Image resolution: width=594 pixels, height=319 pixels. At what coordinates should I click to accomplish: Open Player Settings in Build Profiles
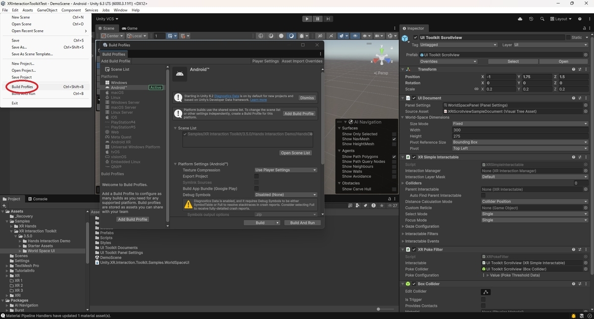tap(265, 61)
